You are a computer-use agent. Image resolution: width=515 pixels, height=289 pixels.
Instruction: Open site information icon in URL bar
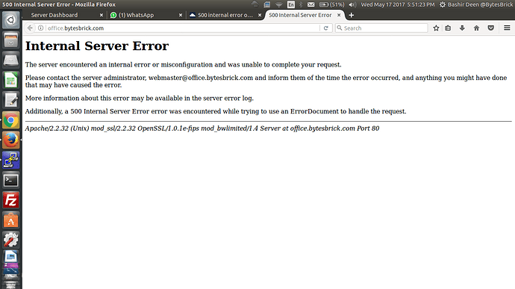(40, 28)
